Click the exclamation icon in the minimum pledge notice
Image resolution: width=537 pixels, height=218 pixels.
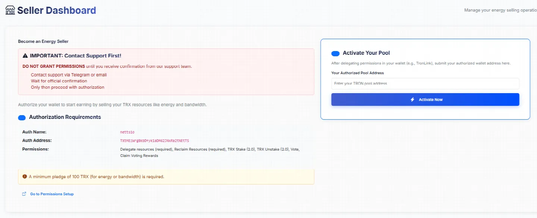click(25, 177)
